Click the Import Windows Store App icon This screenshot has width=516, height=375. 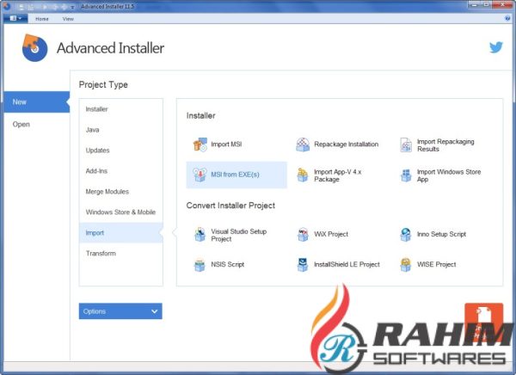click(x=406, y=175)
